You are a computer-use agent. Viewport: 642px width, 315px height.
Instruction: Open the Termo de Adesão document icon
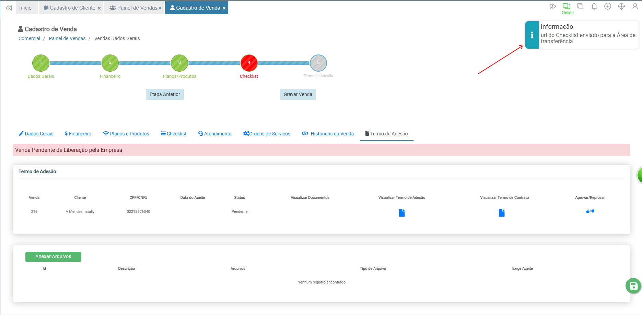pos(402,213)
